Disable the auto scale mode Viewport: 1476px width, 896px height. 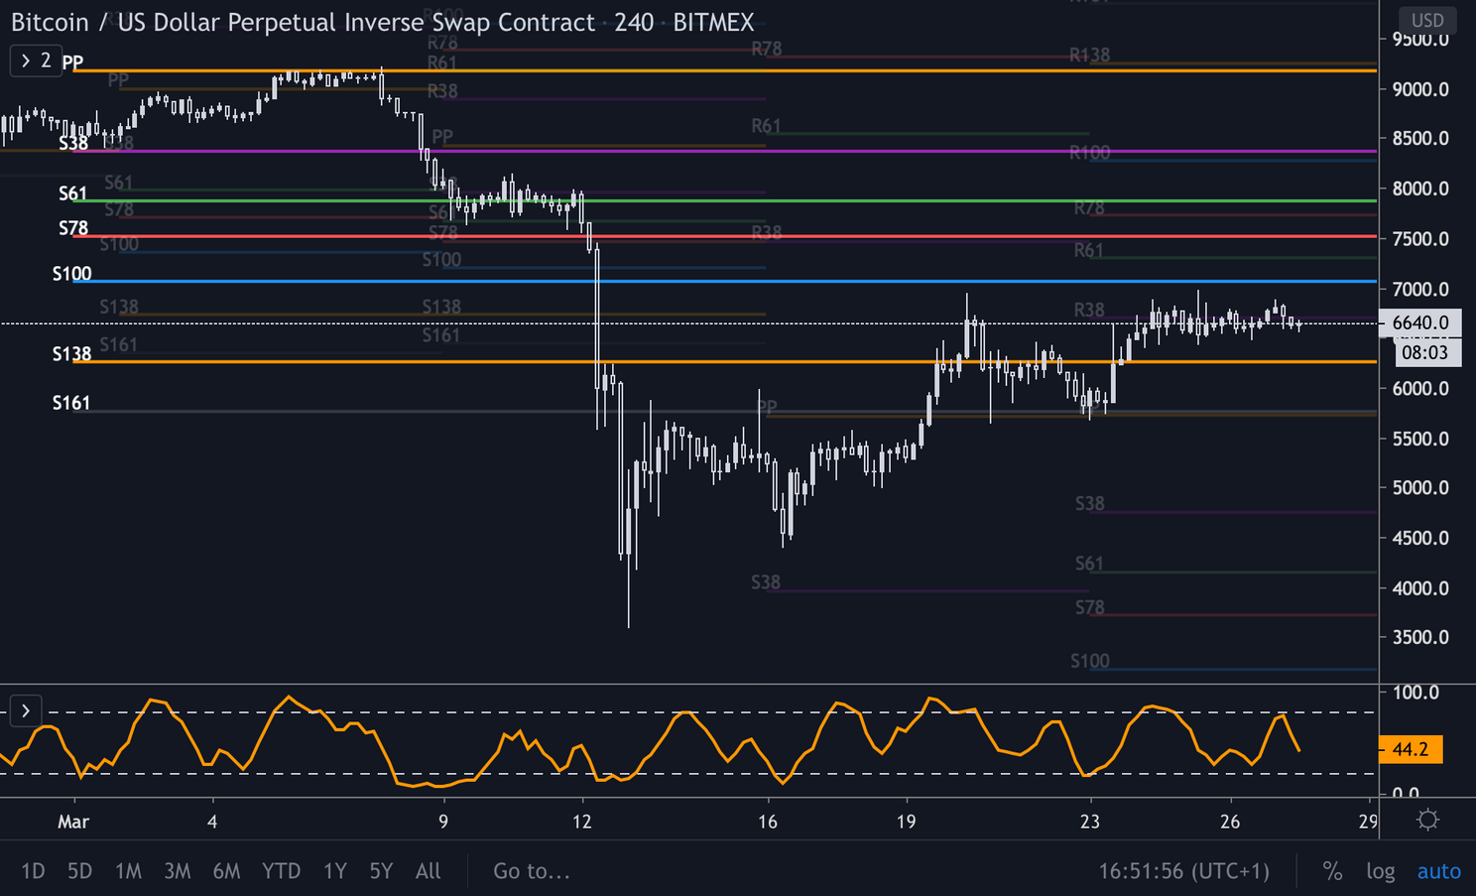tap(1438, 870)
